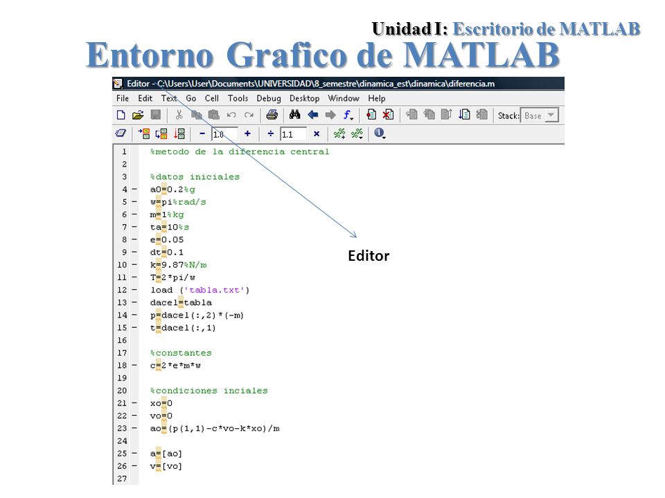Click the minus decrement button
The image size is (665, 498).
tap(202, 133)
